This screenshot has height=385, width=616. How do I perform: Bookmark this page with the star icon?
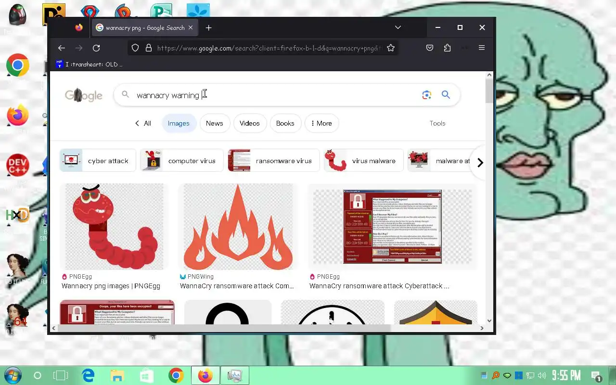click(x=391, y=48)
